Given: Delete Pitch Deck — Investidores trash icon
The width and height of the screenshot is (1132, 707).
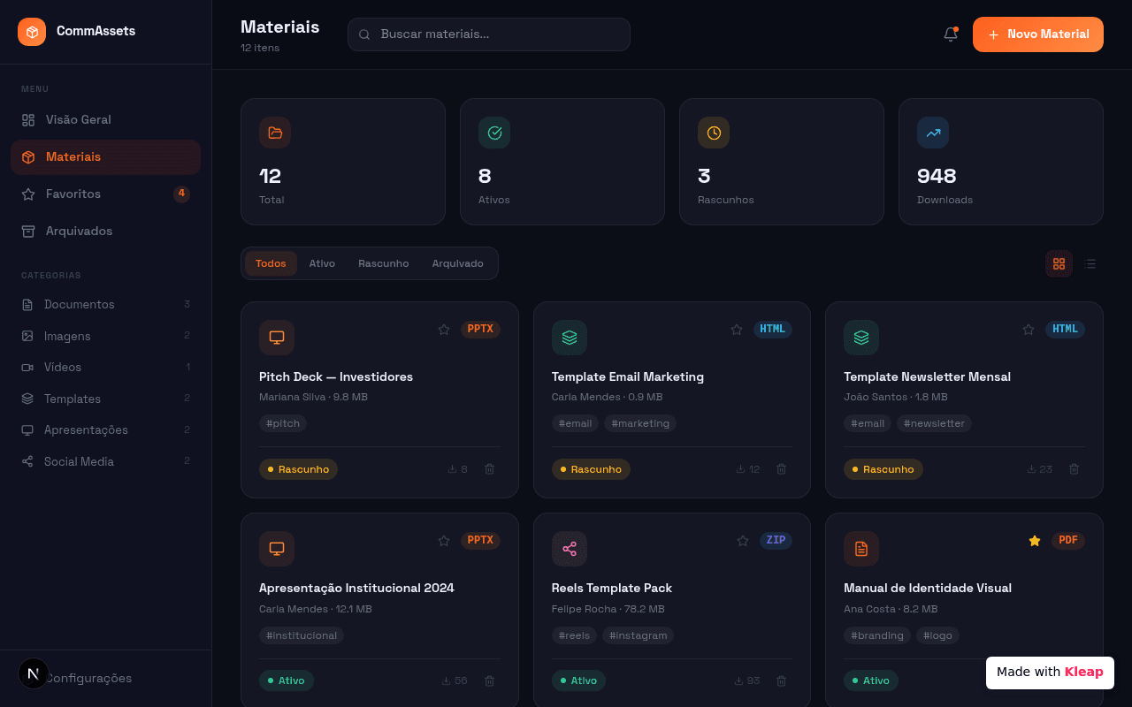Looking at the screenshot, I should pos(489,469).
